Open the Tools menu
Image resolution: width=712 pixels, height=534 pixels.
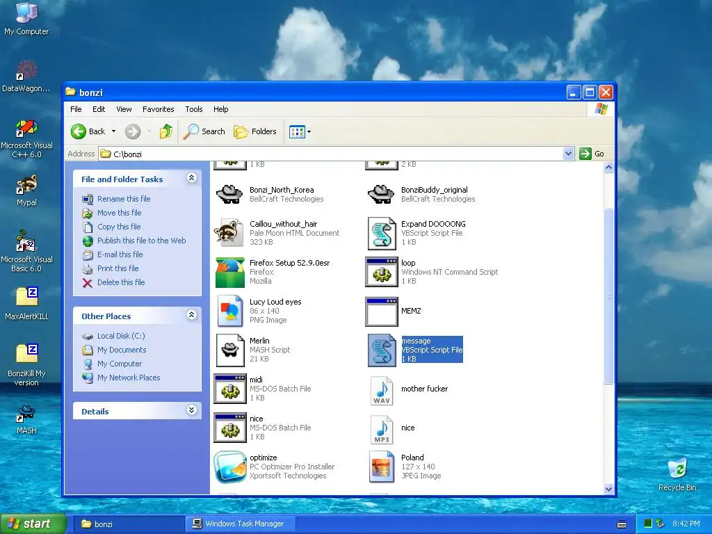tap(194, 109)
